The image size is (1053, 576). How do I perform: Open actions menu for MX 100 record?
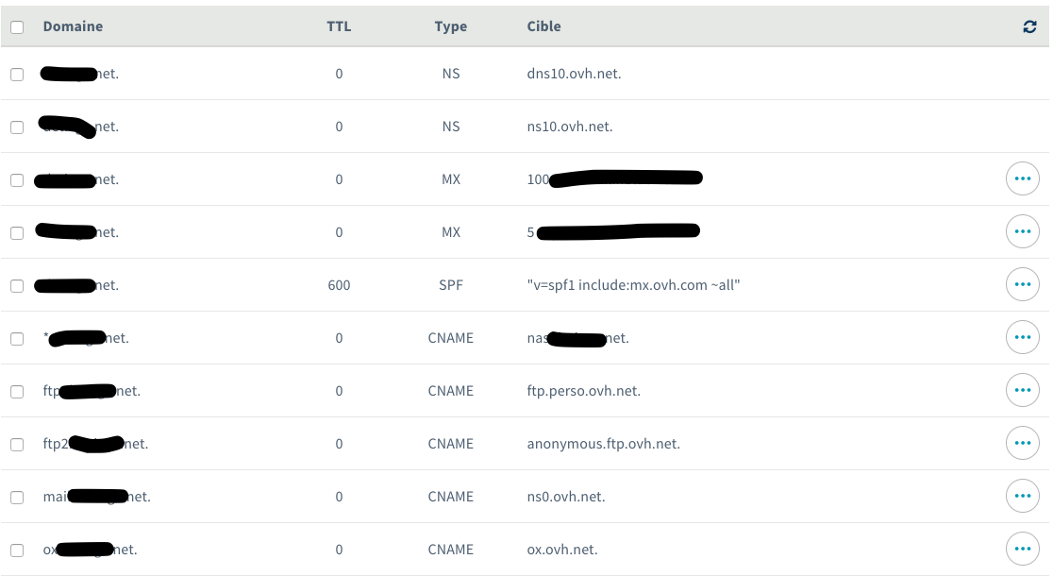(1023, 178)
